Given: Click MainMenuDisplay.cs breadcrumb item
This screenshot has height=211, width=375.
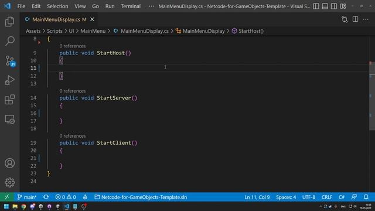Looking at the screenshot, I should [x=141, y=31].
